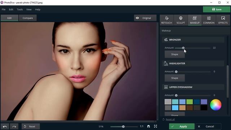The height and width of the screenshot is (130, 231).
Task: Open the Tools menu
Action: tap(20, 9)
